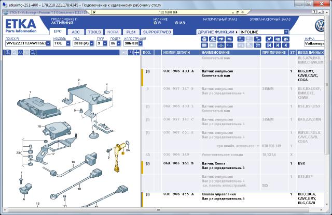Click the parts list scrollbar's down arrow
Image resolution: width=332 pixels, height=215 pixels.
[326, 204]
